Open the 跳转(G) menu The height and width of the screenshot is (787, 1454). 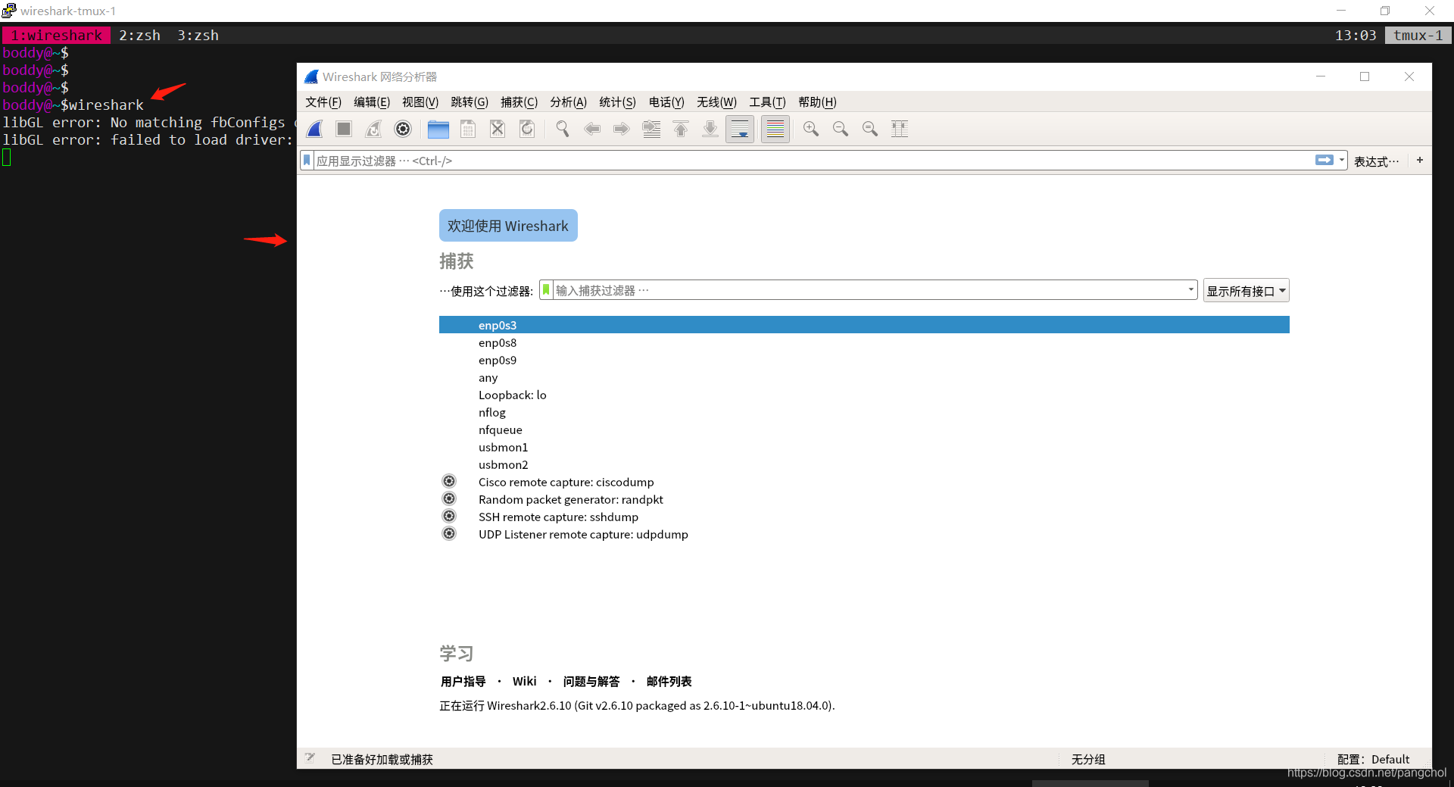click(470, 102)
